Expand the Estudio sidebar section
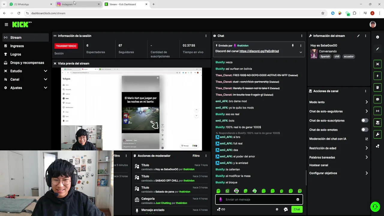The width and height of the screenshot is (384, 216). click(x=26, y=71)
